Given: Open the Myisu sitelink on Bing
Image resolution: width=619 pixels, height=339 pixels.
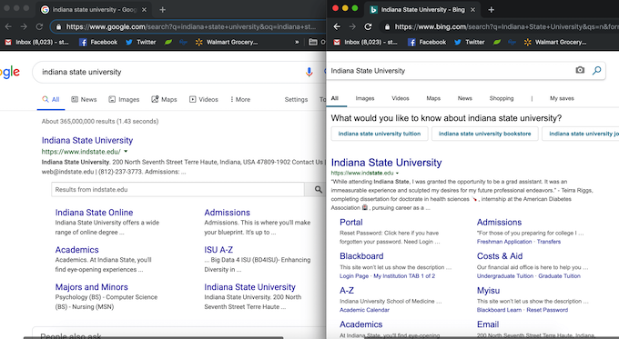Looking at the screenshot, I should [x=488, y=291].
